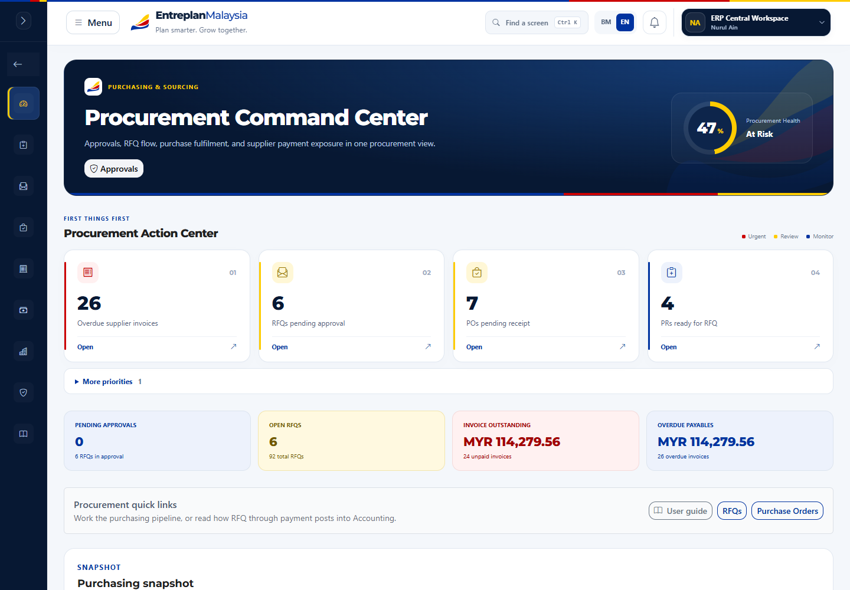The image size is (850, 590).
Task: Open overdue supplier invoices link
Action: (x=86, y=347)
